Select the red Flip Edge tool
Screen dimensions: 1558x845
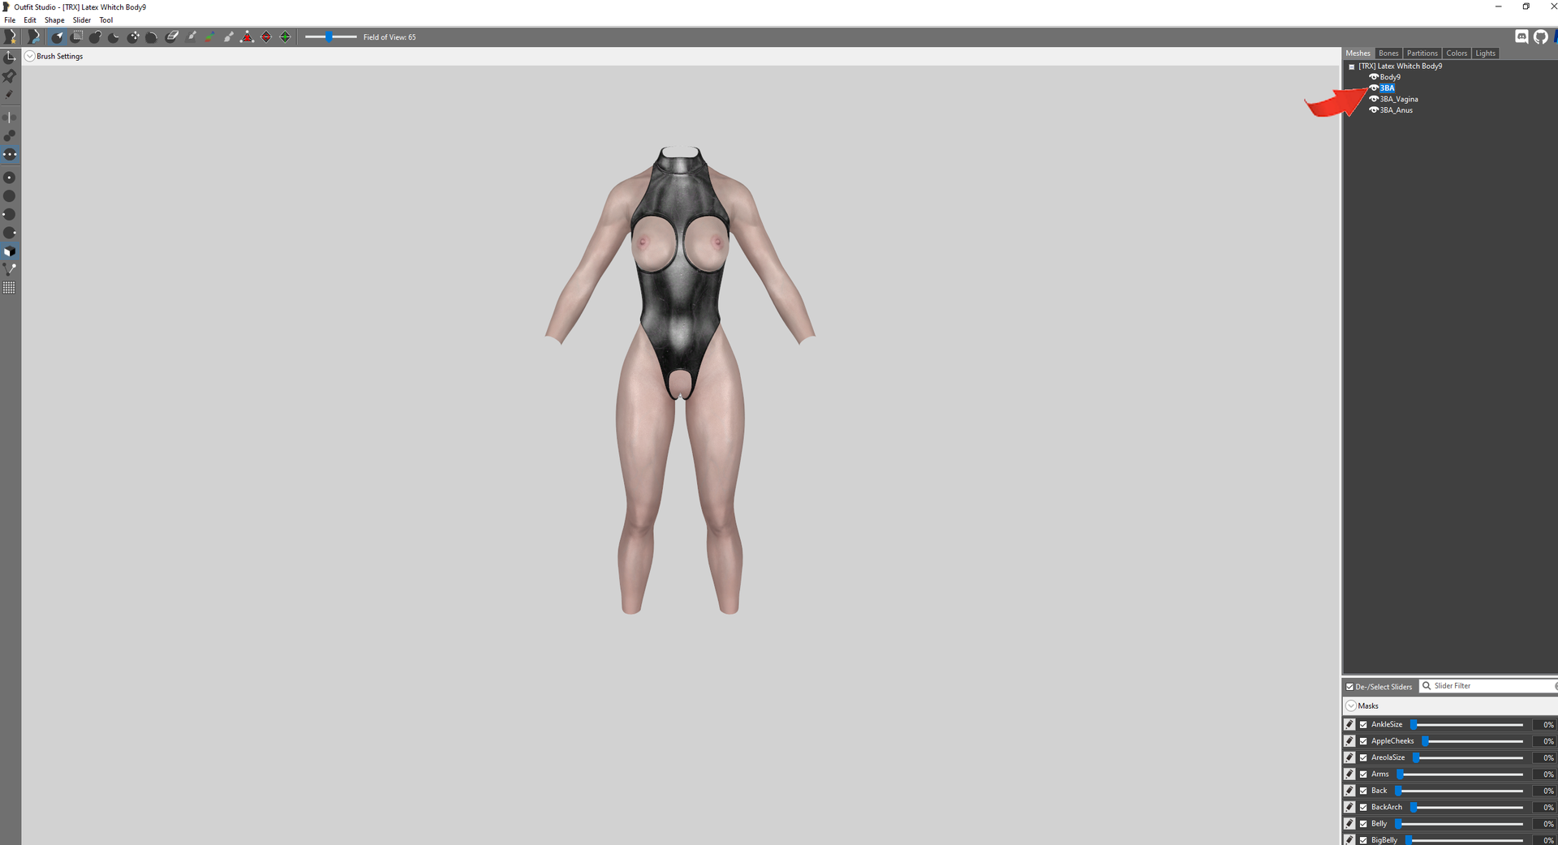[x=266, y=36]
